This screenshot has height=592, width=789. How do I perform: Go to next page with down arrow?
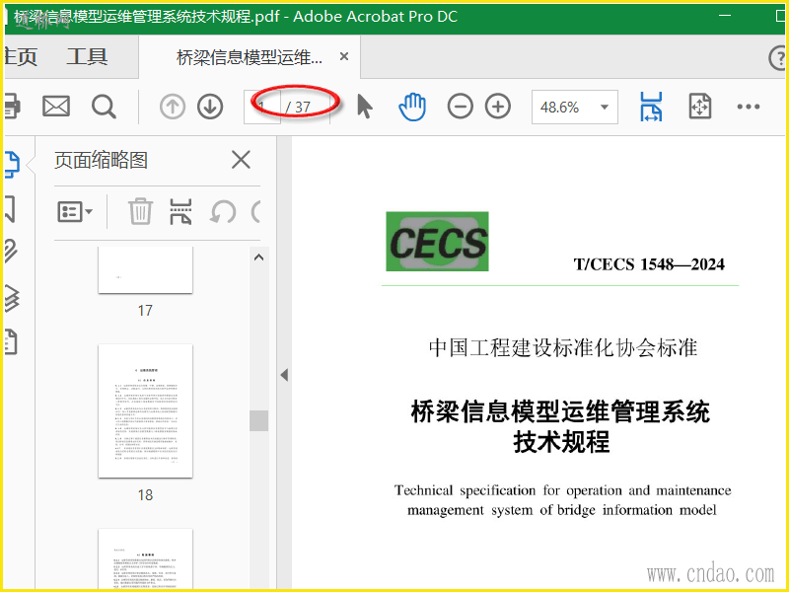[210, 107]
